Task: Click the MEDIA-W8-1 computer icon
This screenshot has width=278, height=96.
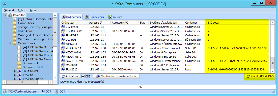Action: (x=63, y=52)
